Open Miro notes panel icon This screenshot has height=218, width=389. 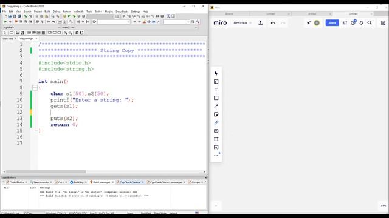(x=383, y=23)
